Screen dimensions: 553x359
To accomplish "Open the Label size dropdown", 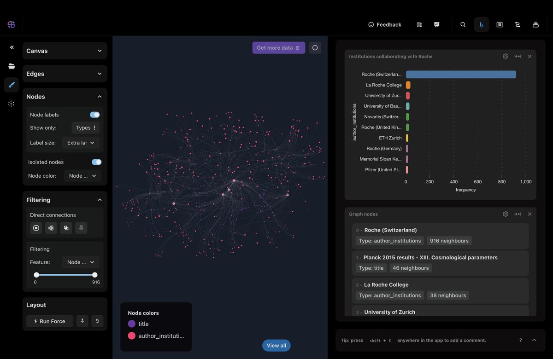I will click(81, 143).
